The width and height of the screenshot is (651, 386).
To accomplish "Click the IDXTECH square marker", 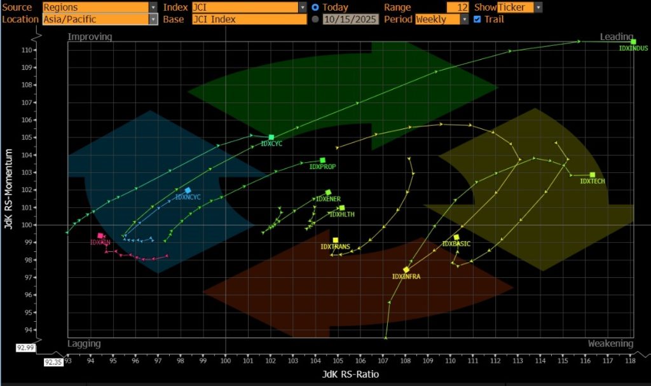I will [593, 175].
